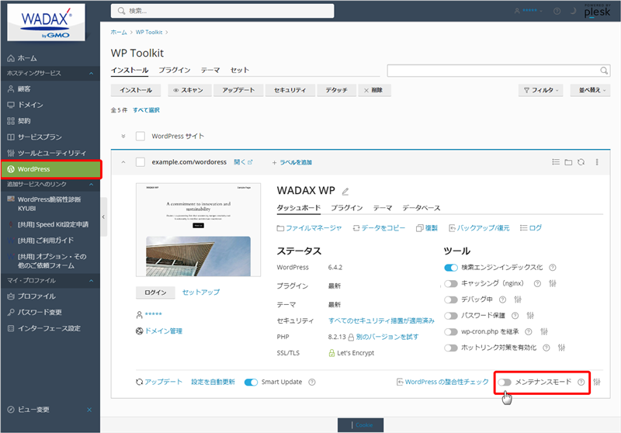Enable wp-cron.php を継承 switch
Screen dimensions: 621x433
[451, 331]
